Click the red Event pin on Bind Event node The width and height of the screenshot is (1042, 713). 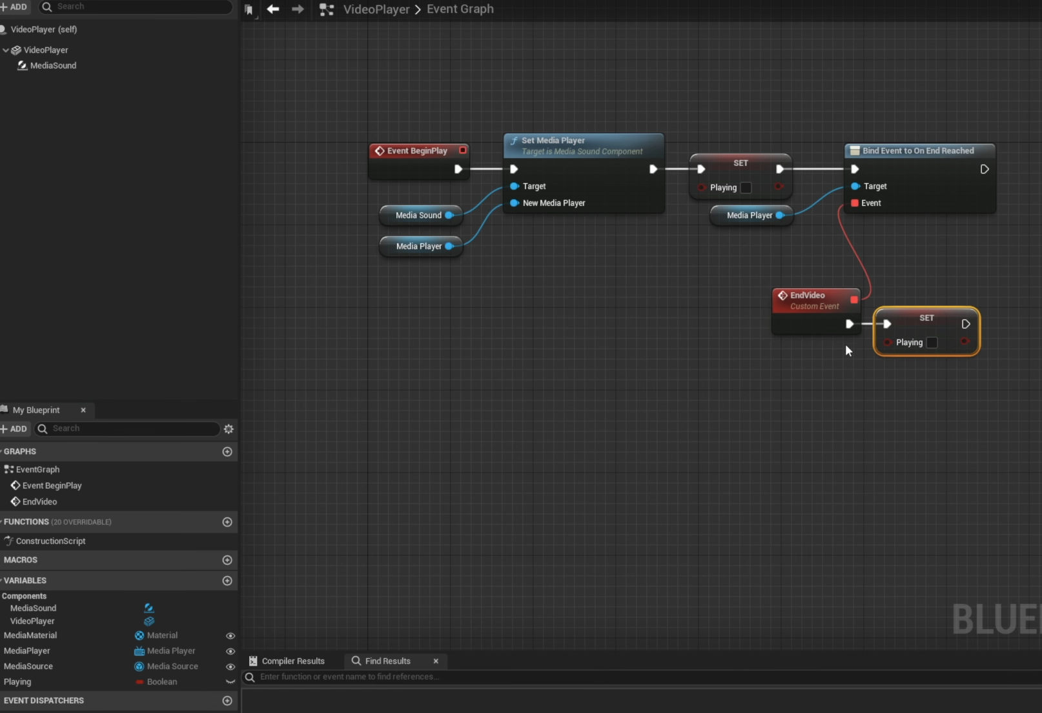click(855, 203)
